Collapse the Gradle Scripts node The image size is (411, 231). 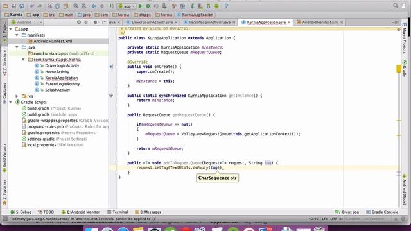(x=11, y=102)
